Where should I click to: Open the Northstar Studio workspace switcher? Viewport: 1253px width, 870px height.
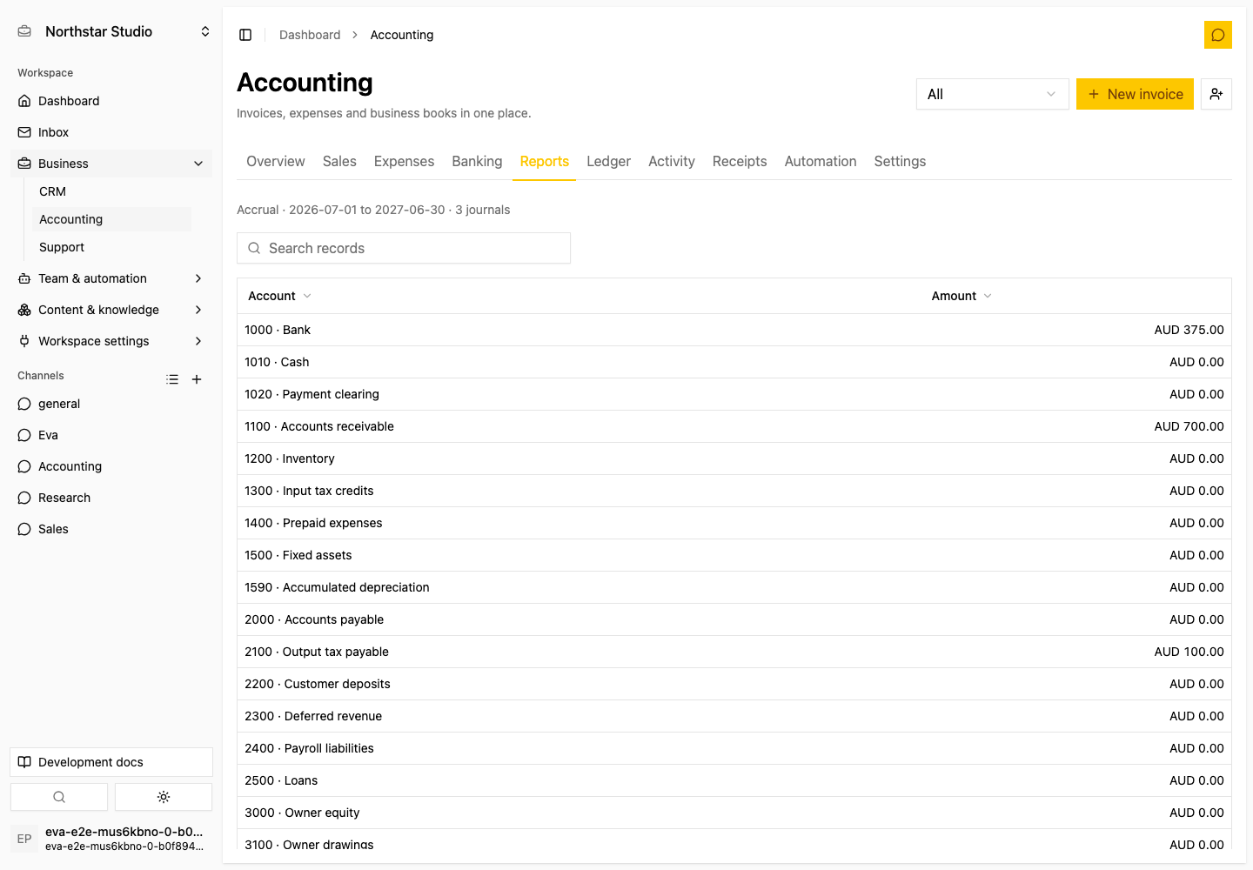coord(111,31)
